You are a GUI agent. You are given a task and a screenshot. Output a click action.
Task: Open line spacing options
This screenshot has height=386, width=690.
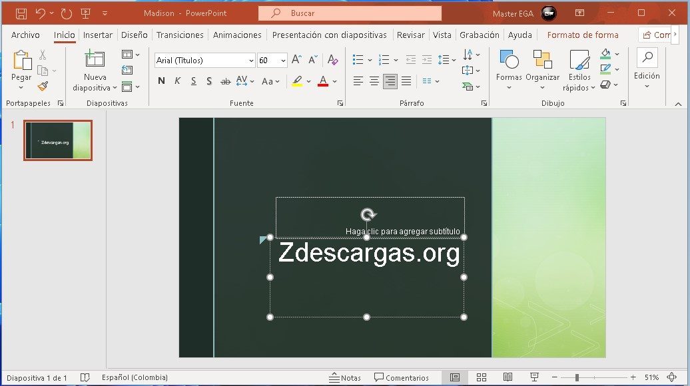click(x=446, y=59)
